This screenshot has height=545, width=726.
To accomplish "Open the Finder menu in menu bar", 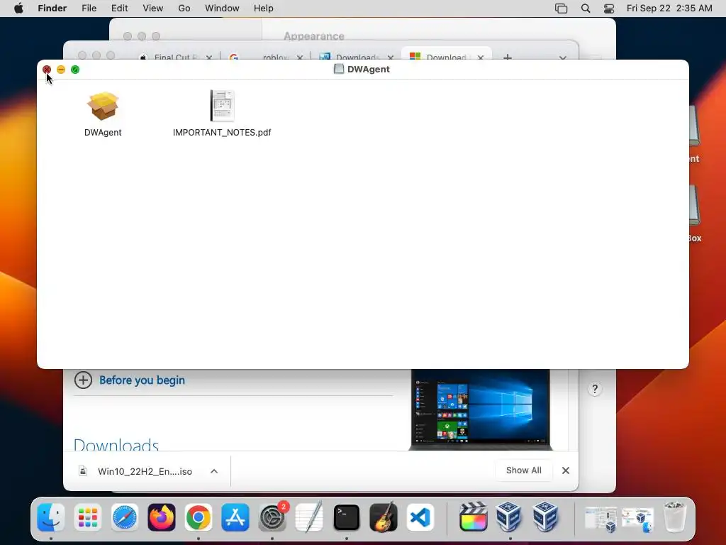I will pyautogui.click(x=52, y=9).
